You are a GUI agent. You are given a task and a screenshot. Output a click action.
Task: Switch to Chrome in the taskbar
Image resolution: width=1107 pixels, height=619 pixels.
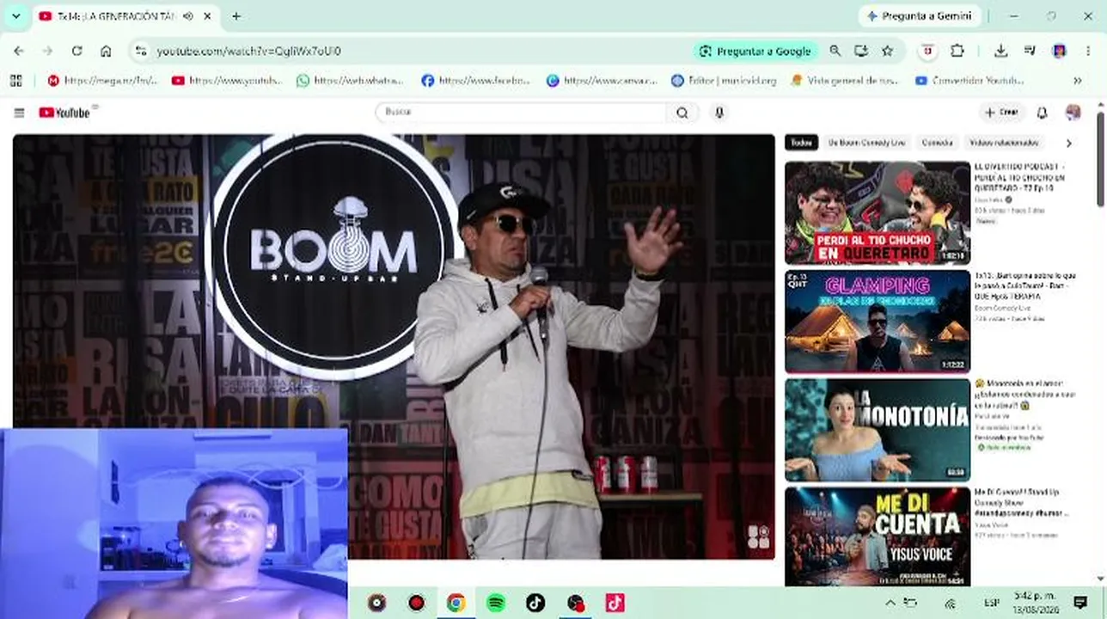tap(456, 603)
